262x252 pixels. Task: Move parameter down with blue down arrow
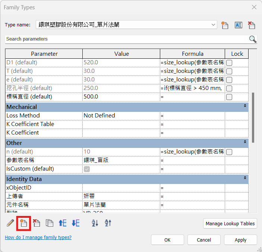pyautogui.click(x=76, y=223)
